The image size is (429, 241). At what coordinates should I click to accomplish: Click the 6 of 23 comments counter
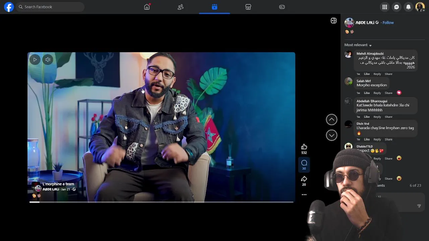coord(415,185)
